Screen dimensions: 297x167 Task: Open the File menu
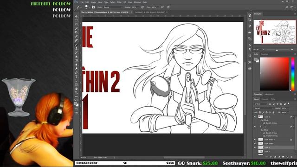[x=82, y=2]
